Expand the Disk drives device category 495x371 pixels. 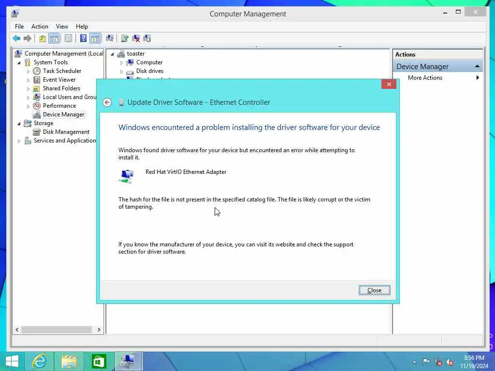121,71
